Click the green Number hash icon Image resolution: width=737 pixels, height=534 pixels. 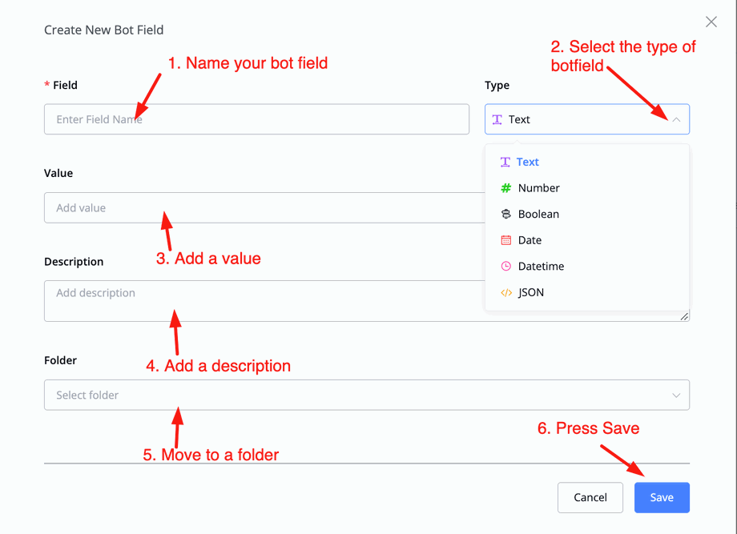(x=505, y=188)
